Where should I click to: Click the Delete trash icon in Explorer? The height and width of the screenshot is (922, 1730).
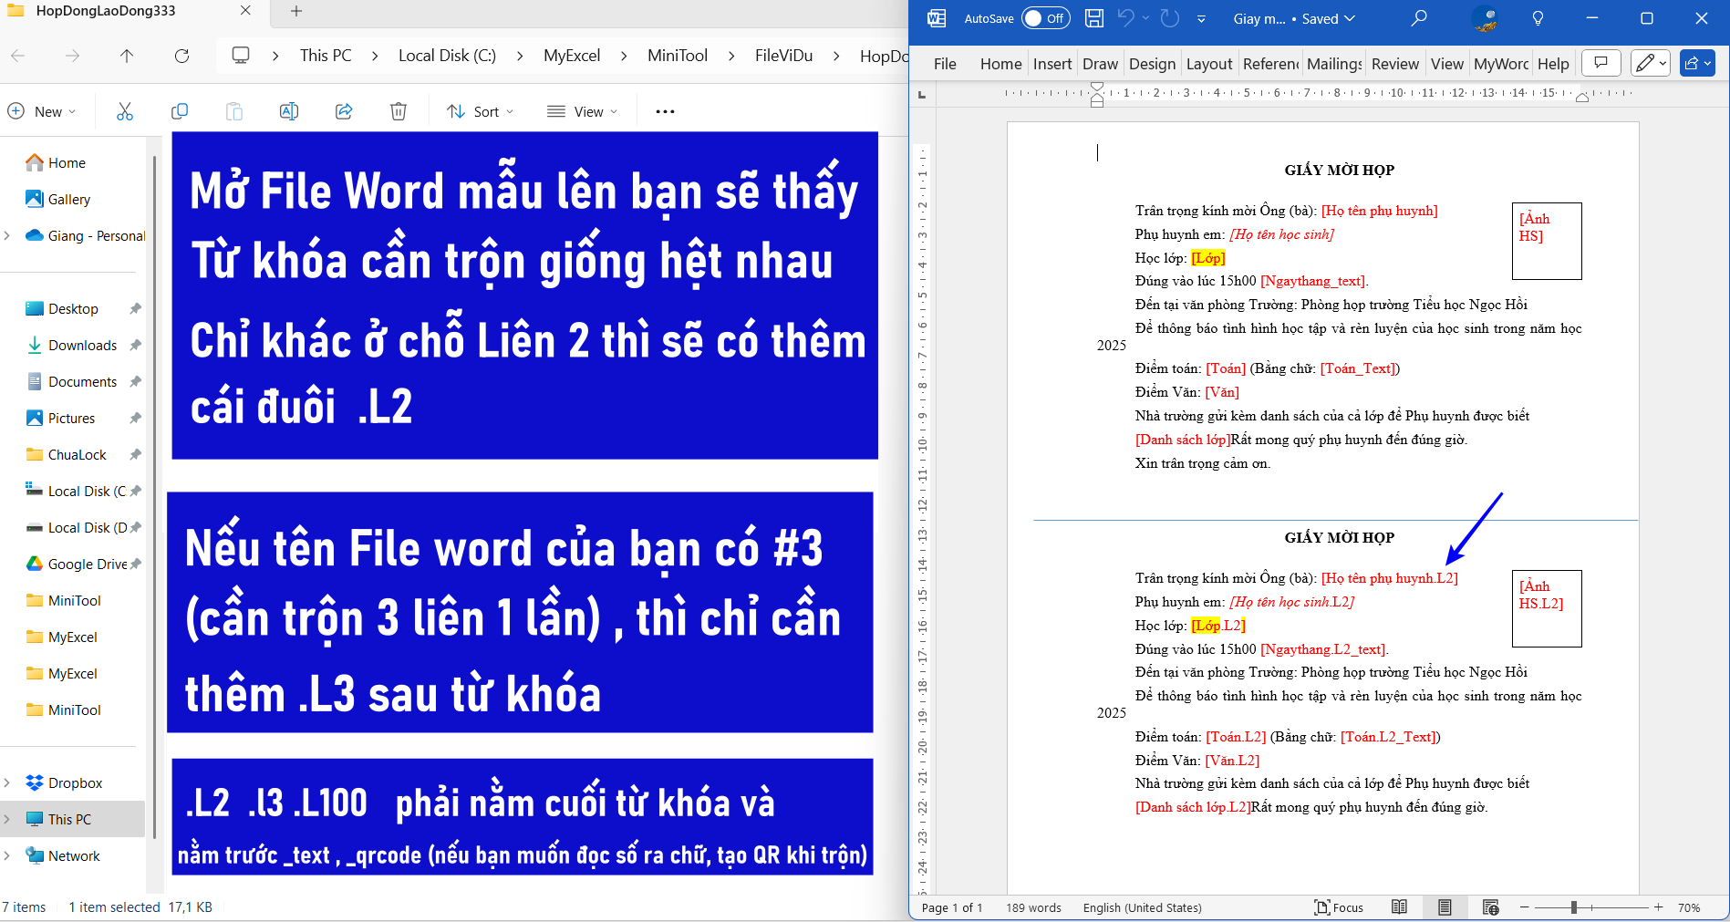399,111
